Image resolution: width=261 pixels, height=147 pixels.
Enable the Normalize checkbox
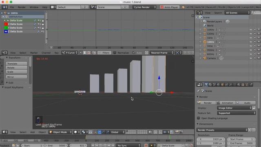115,53
